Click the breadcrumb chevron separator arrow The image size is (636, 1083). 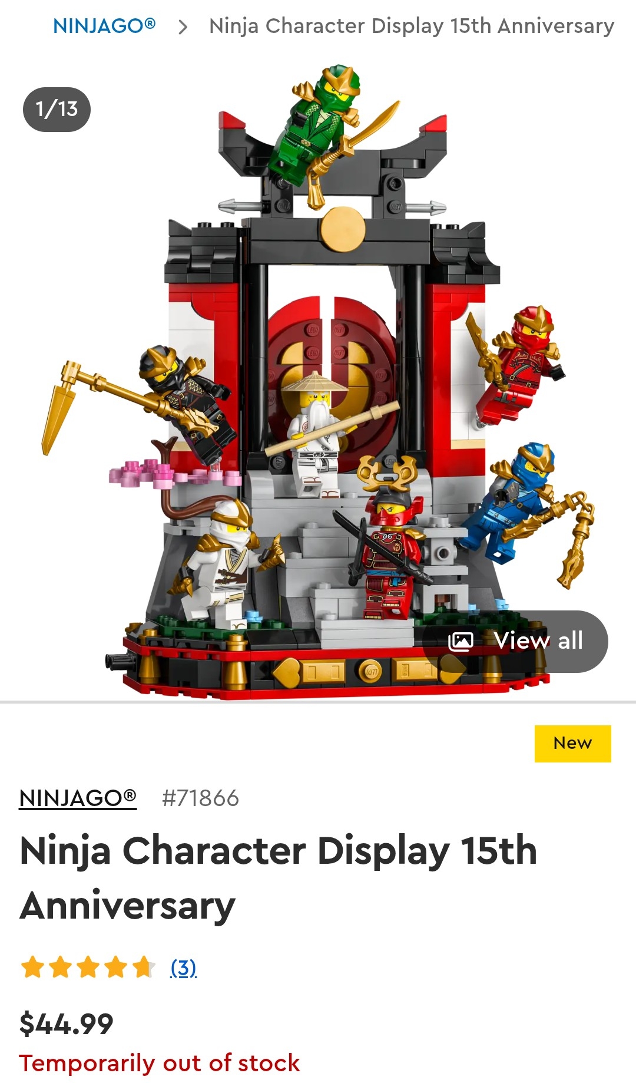183,27
